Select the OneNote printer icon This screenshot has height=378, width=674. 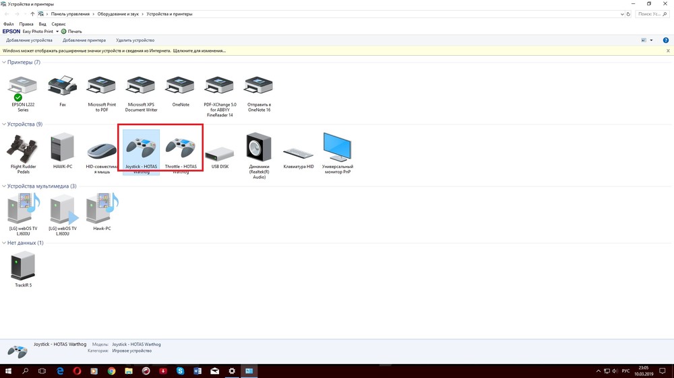click(x=181, y=91)
